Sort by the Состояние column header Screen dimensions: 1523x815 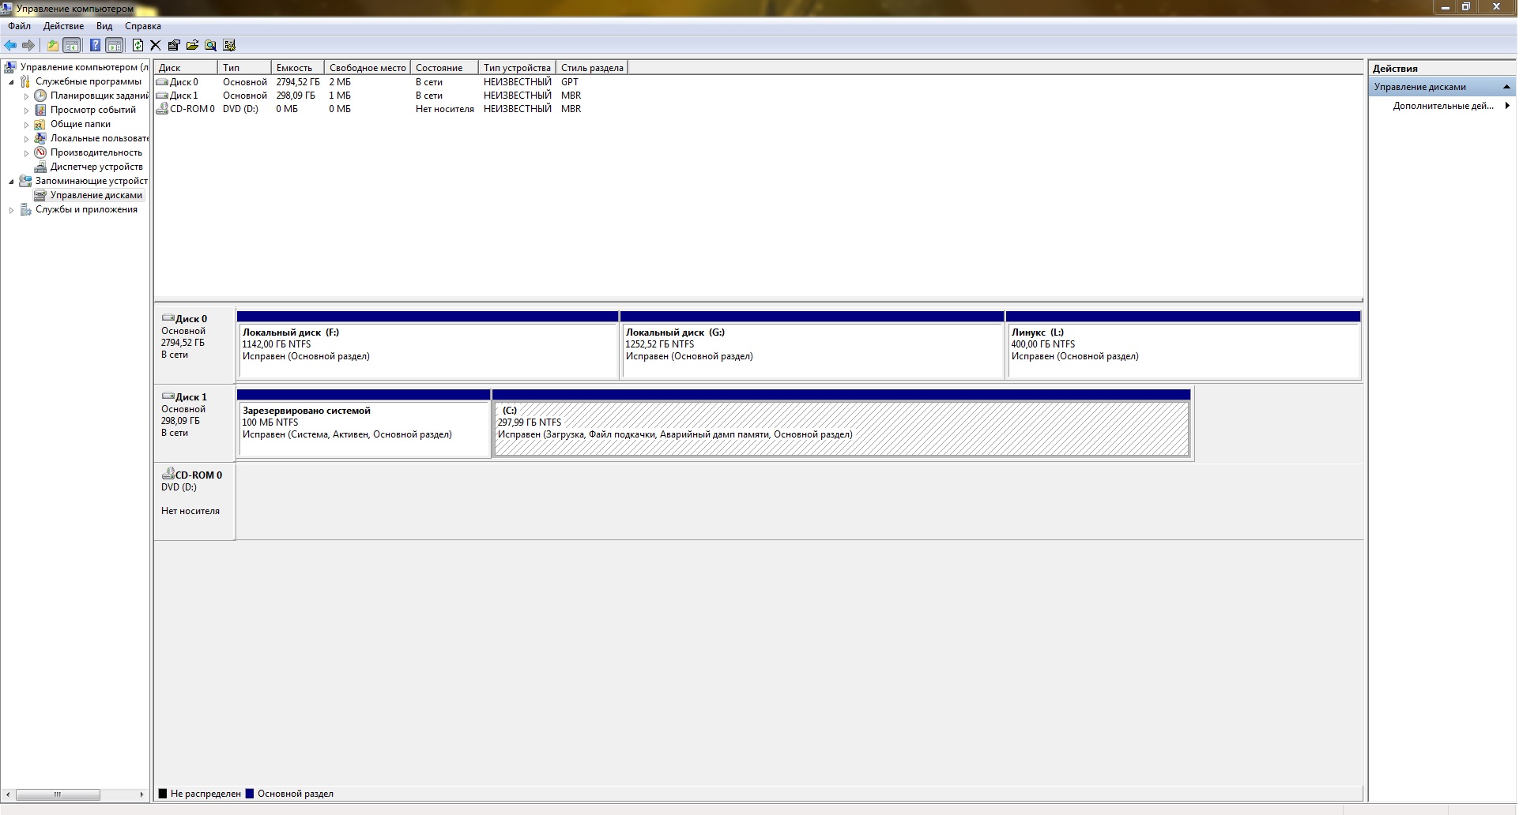click(x=444, y=68)
